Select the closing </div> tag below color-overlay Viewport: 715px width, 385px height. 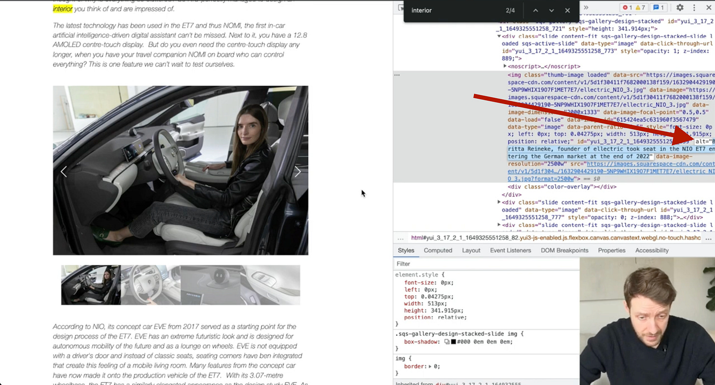511,194
